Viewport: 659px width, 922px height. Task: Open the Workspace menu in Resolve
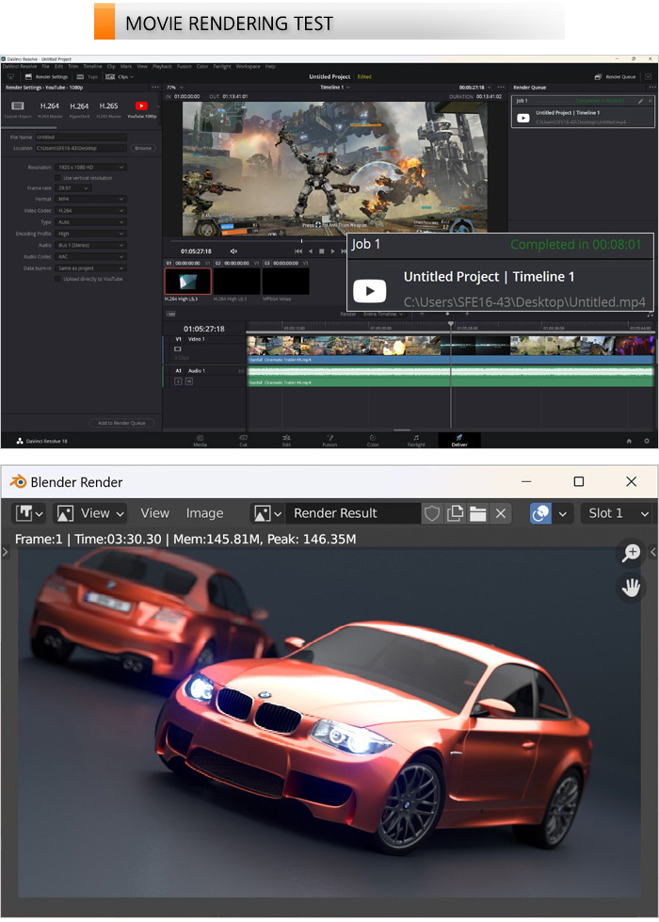(x=249, y=67)
